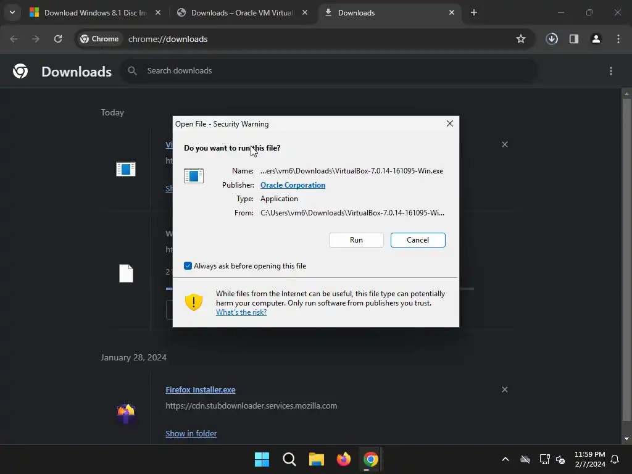The image size is (632, 474).
Task: Uncheck Always ask before opening this file
Action: pos(188,265)
